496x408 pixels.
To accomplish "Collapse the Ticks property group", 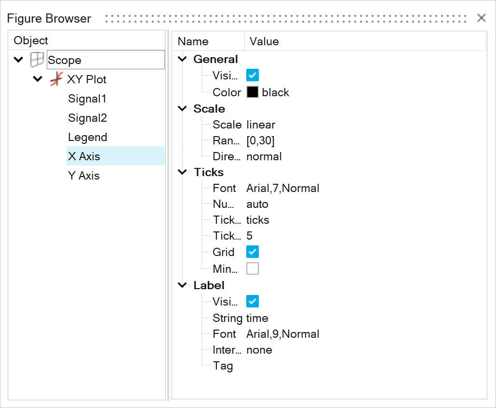I will 182,172.
